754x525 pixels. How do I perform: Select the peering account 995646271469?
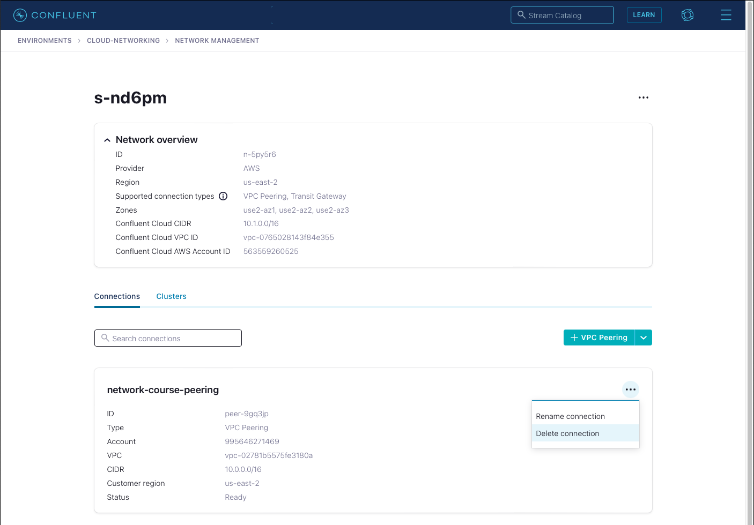pyautogui.click(x=252, y=441)
